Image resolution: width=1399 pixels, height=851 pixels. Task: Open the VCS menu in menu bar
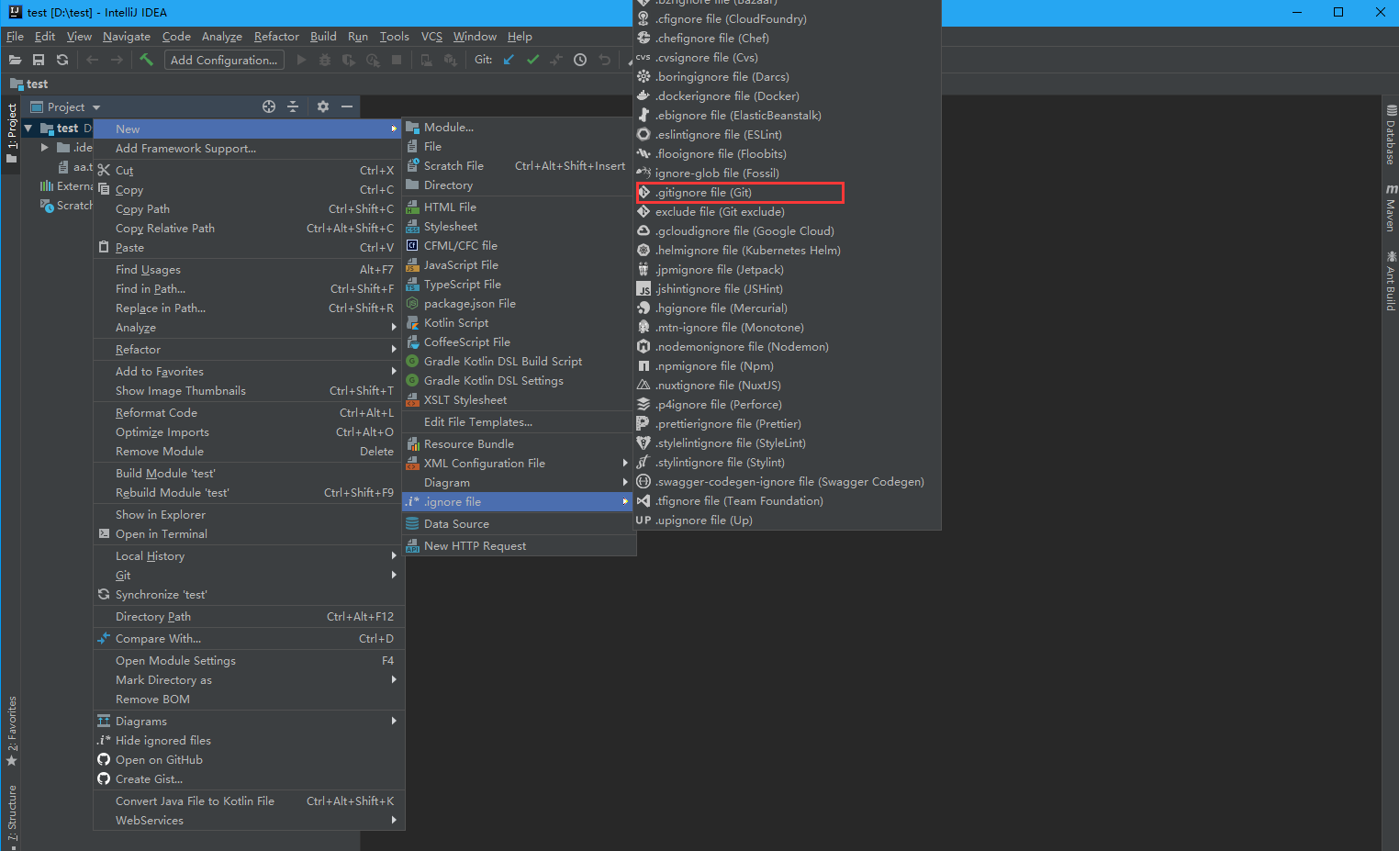click(x=431, y=37)
